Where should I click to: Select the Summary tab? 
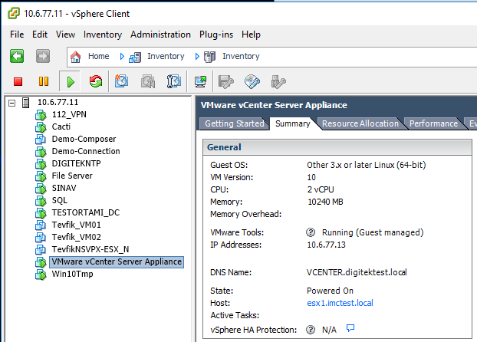(x=293, y=123)
